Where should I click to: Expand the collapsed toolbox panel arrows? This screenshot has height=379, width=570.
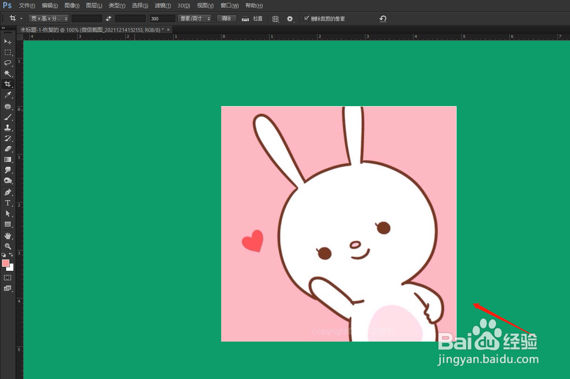[x=4, y=28]
